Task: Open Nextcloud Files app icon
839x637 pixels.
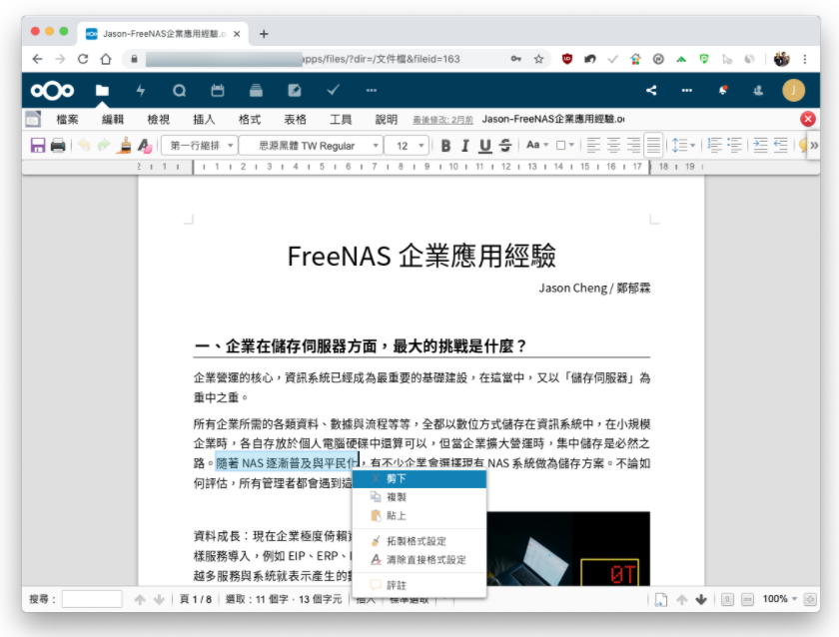Action: 102,91
